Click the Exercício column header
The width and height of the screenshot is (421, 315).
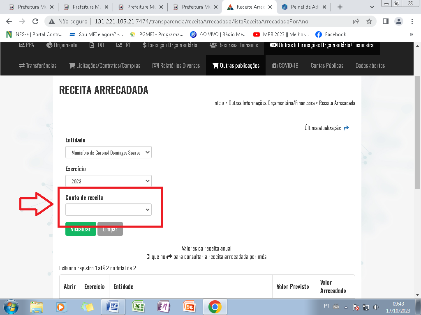coord(95,287)
